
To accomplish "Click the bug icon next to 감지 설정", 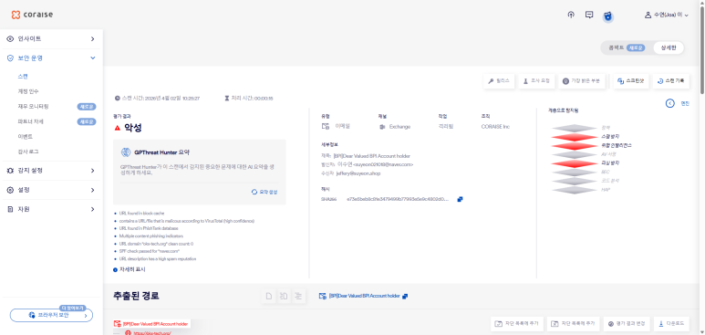I will (10, 171).
